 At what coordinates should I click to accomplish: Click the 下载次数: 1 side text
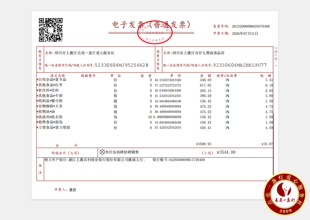tap(276, 56)
